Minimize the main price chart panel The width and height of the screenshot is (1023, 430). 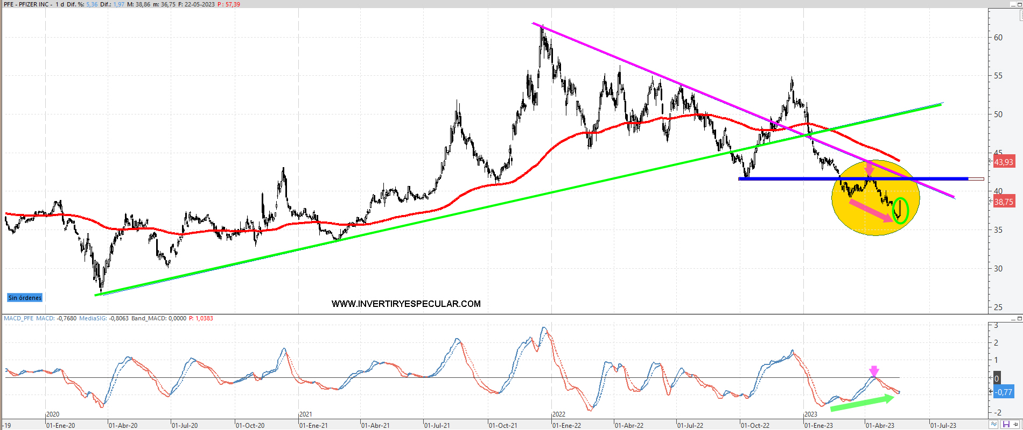[1012, 4]
